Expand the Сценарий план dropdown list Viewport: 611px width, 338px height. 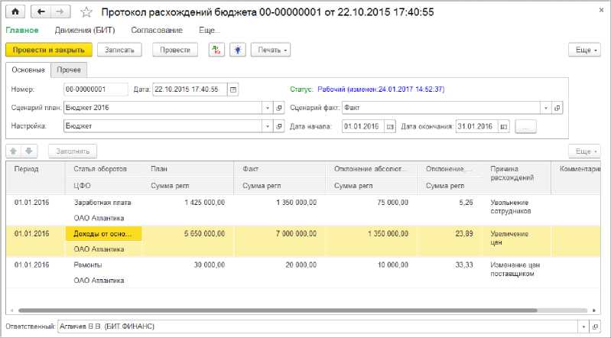pos(268,108)
